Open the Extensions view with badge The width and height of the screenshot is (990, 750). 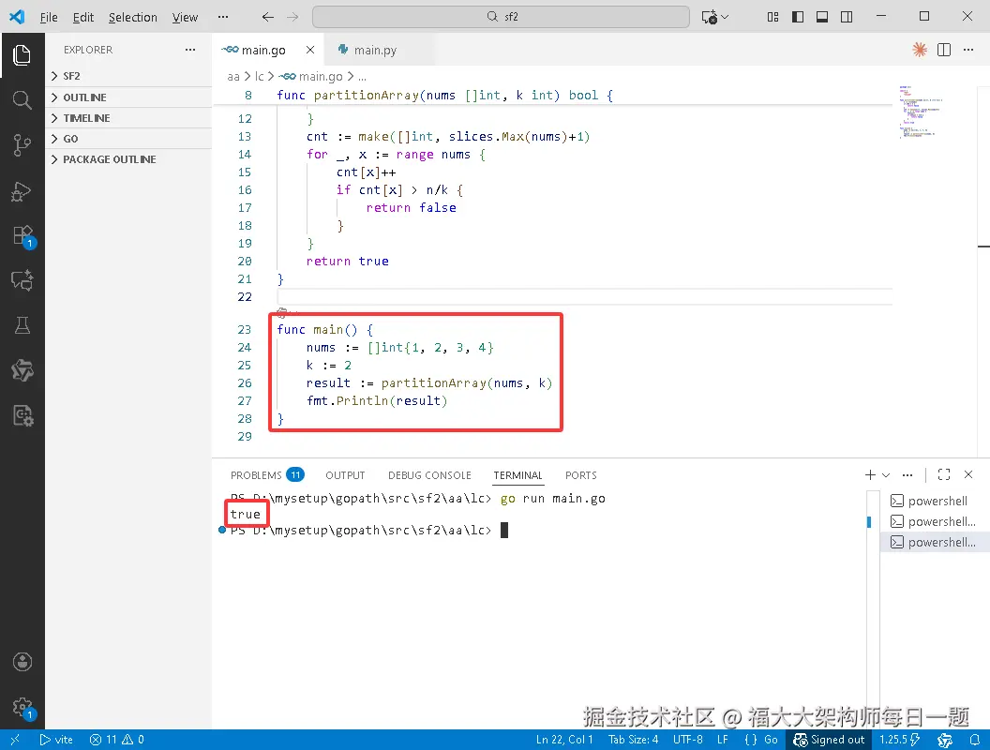coord(22,235)
